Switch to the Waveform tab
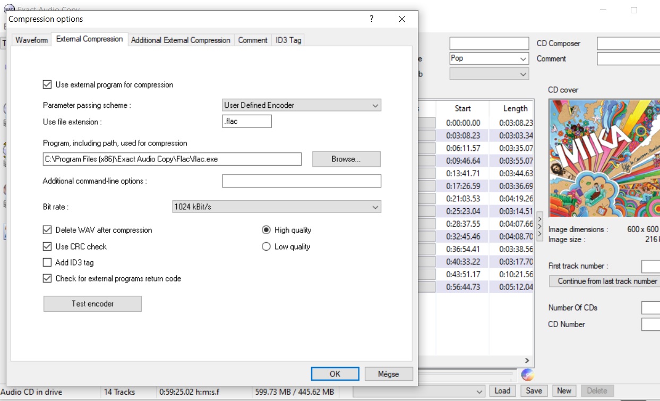 point(31,40)
